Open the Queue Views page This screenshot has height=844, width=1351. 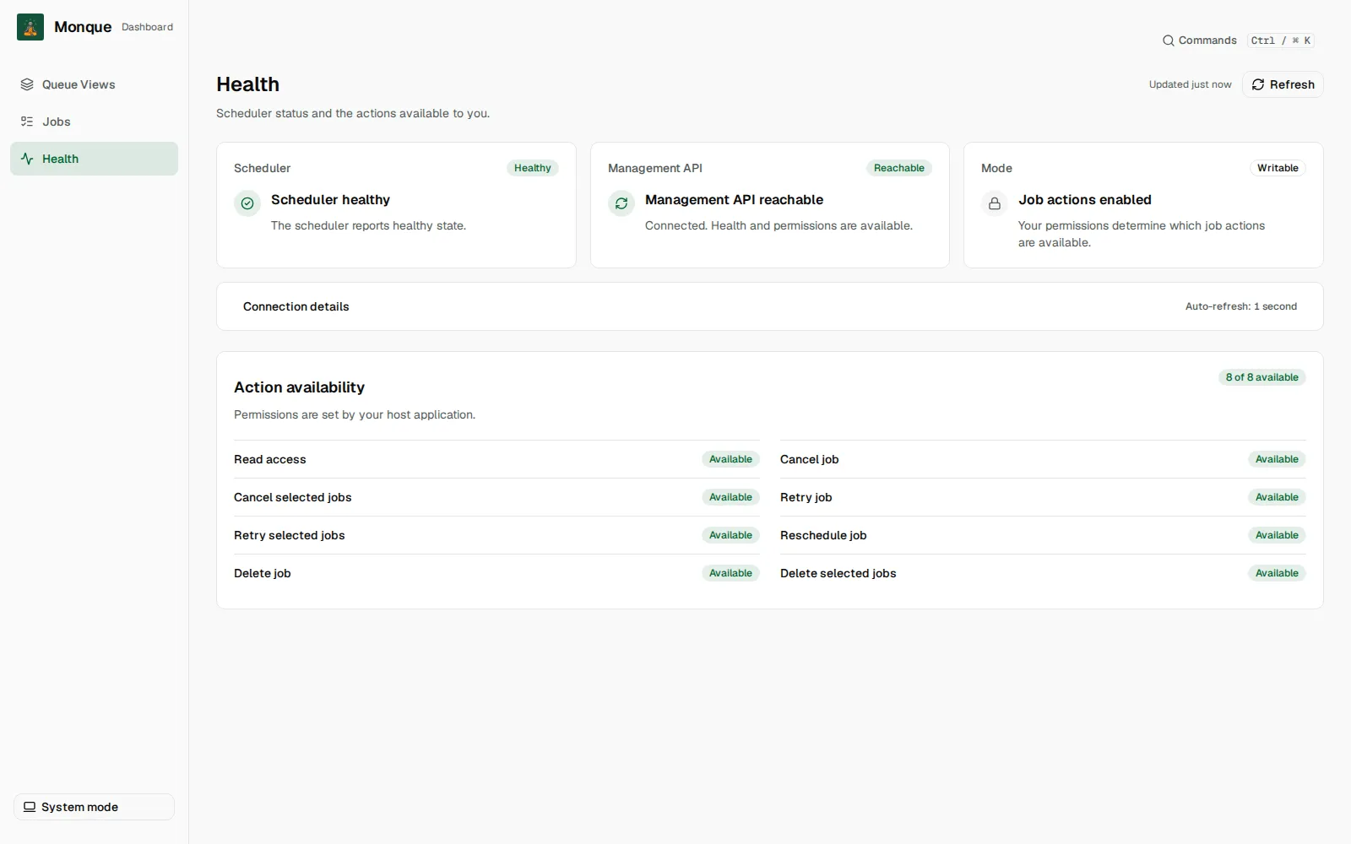coord(94,84)
